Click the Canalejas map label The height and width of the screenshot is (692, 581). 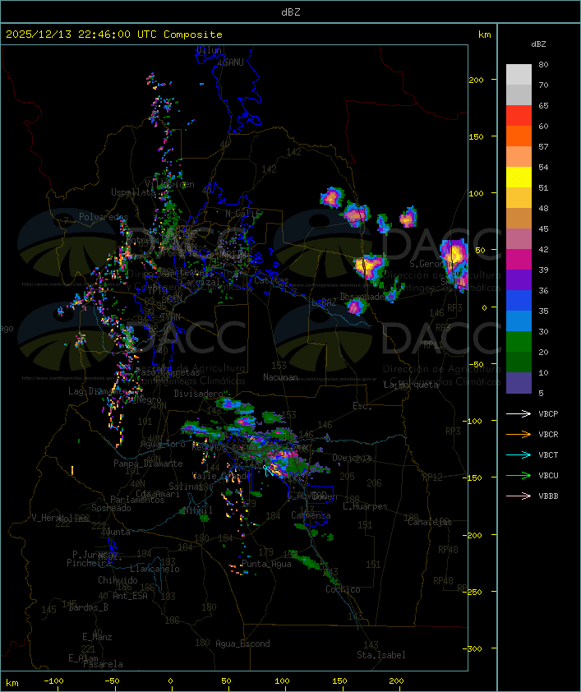pos(430,522)
